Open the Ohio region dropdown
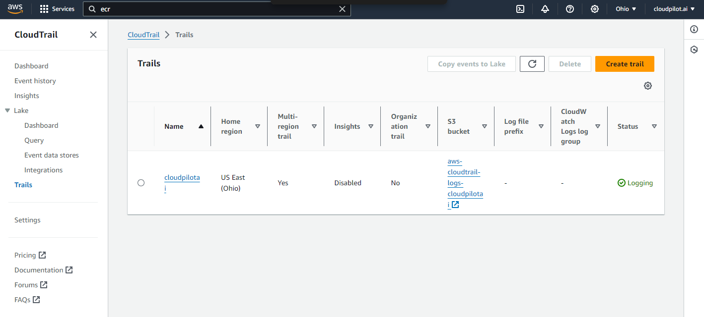 pos(626,9)
